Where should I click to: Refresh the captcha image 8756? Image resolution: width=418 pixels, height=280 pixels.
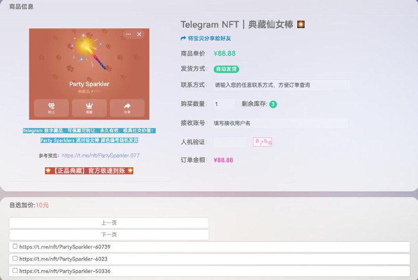click(262, 142)
